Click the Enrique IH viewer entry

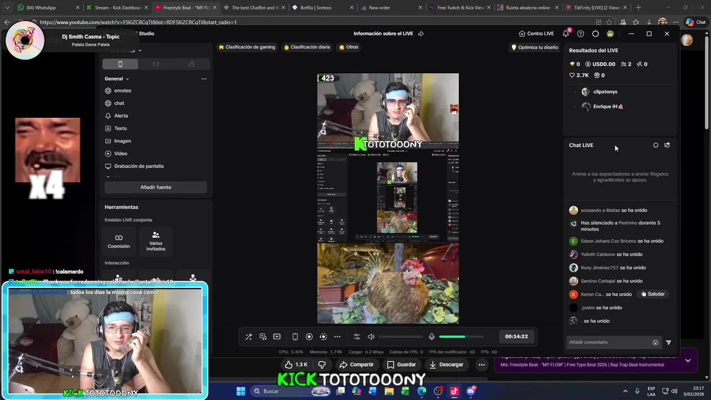pyautogui.click(x=603, y=107)
